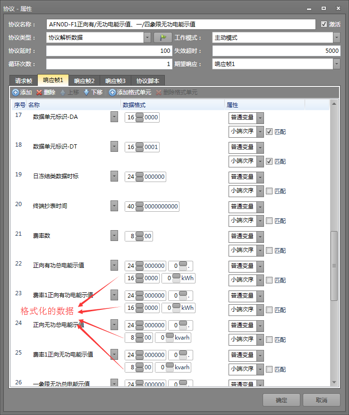Select row 21 费率数 name
349x415 pixels.
42,235
